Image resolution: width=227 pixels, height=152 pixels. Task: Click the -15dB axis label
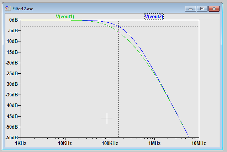coord(12,52)
